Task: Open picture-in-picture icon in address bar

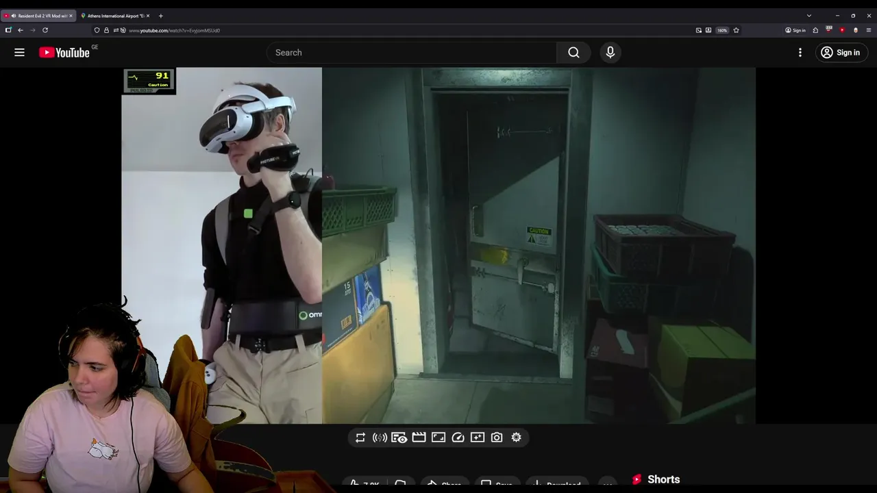Action: tap(698, 30)
